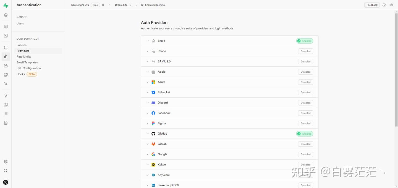The width and height of the screenshot is (398, 188).
Task: Open Users under Manage
Action: [20, 23]
